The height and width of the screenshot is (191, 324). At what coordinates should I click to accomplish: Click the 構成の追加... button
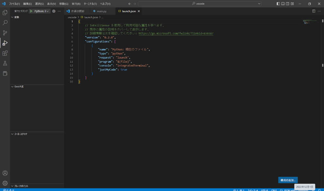coord(288,180)
